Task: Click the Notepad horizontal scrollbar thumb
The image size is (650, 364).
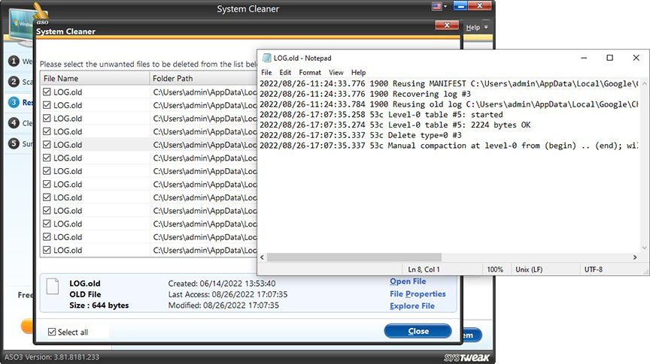Action: 354,257
